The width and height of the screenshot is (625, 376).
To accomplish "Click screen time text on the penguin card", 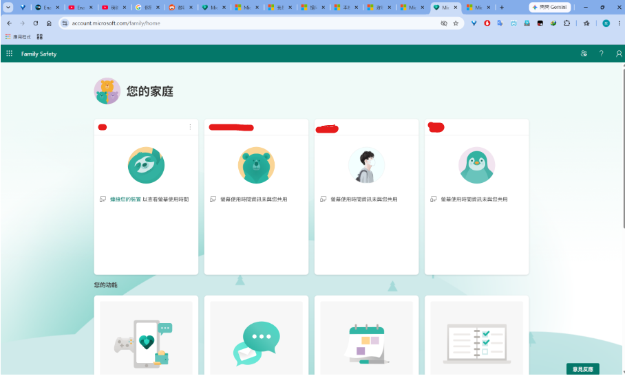I will 474,199.
